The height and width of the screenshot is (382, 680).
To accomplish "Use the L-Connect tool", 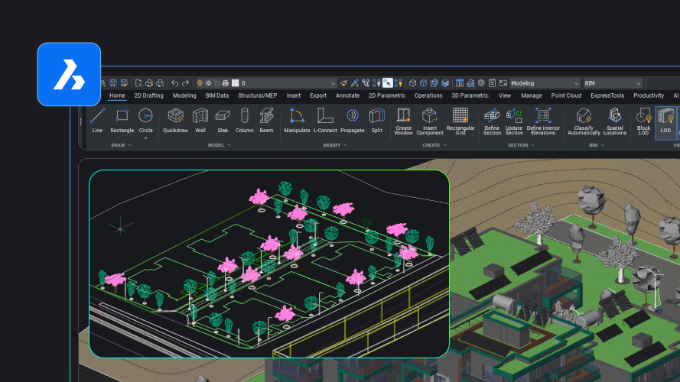I will pos(325,121).
